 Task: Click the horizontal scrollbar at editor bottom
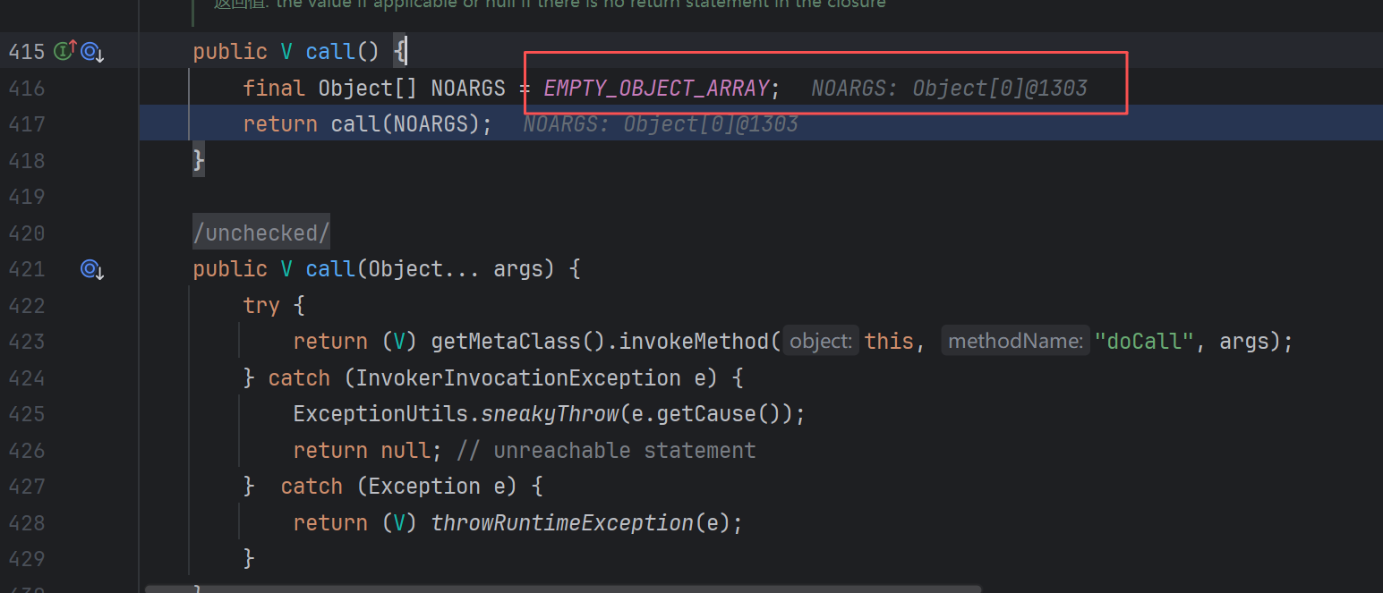[564, 589]
